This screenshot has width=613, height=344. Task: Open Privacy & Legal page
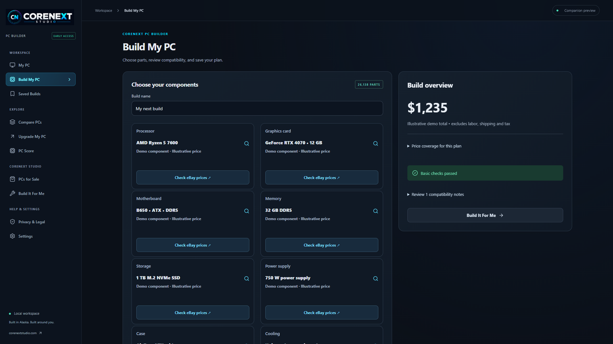click(41, 222)
